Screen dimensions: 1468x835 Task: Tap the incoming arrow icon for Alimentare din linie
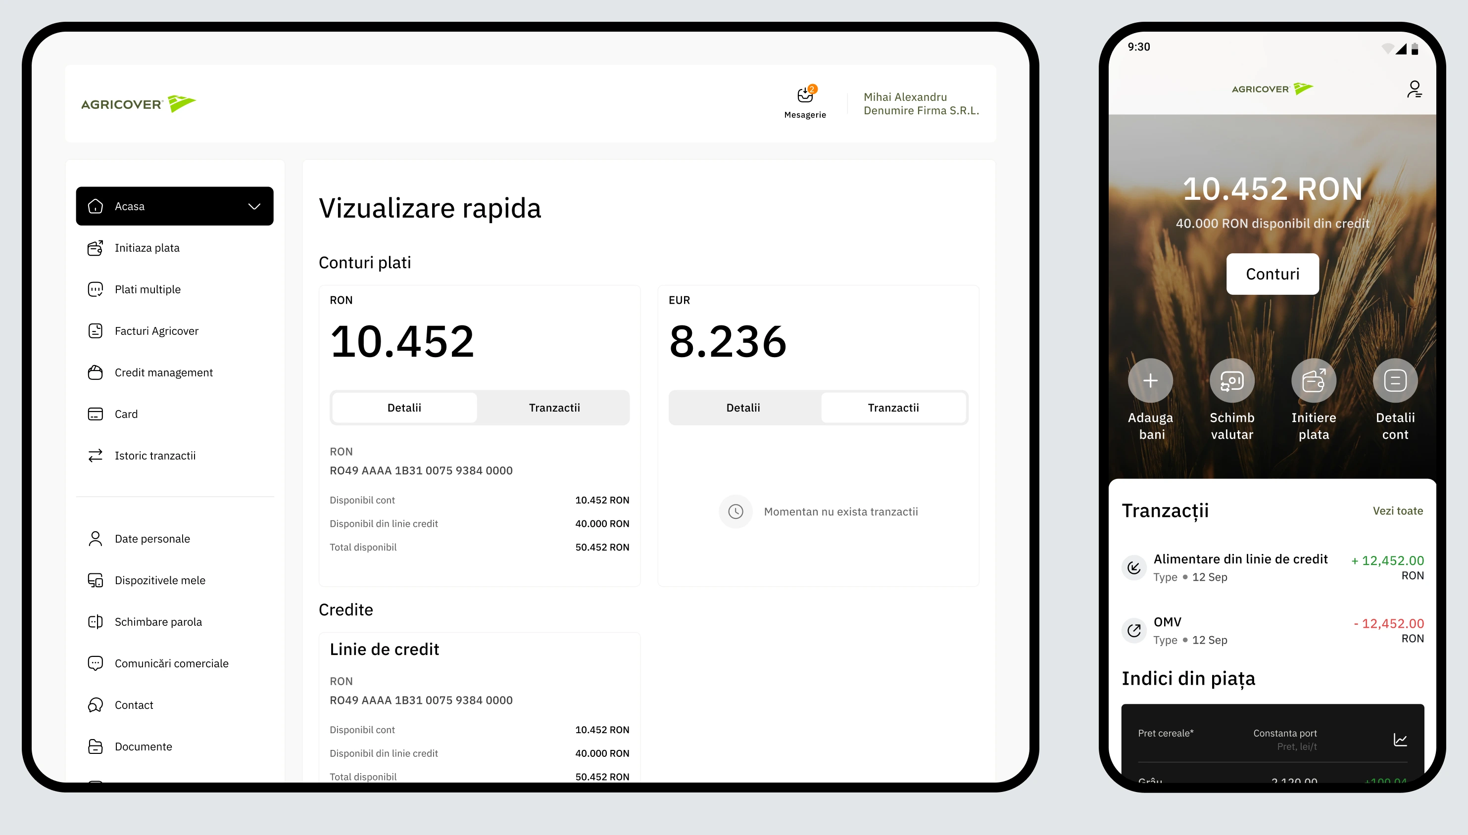1134,568
